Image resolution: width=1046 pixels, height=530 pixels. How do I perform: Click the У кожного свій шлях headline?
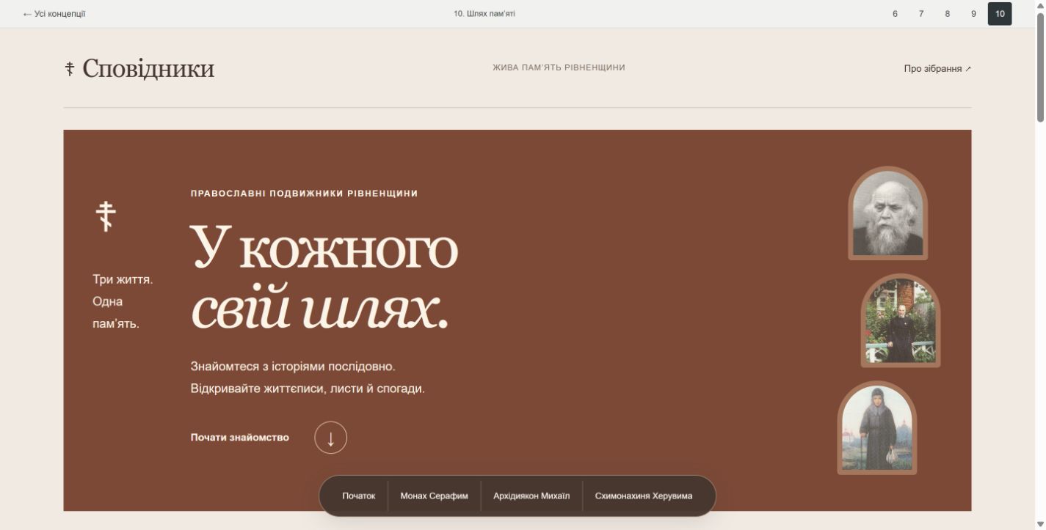tap(324, 279)
